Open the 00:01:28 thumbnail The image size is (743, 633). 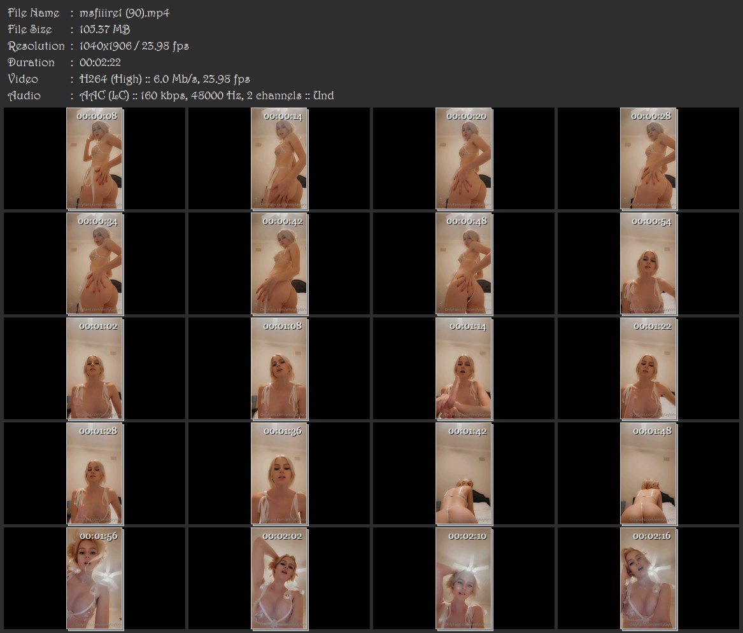[95, 474]
